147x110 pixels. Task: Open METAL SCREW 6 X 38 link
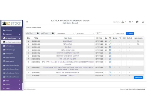pyautogui.click(x=68, y=50)
